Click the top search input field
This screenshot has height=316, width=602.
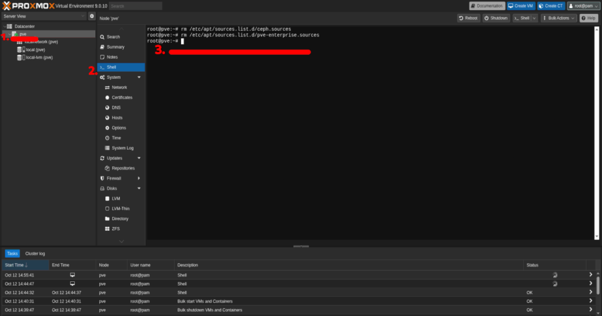[135, 6]
